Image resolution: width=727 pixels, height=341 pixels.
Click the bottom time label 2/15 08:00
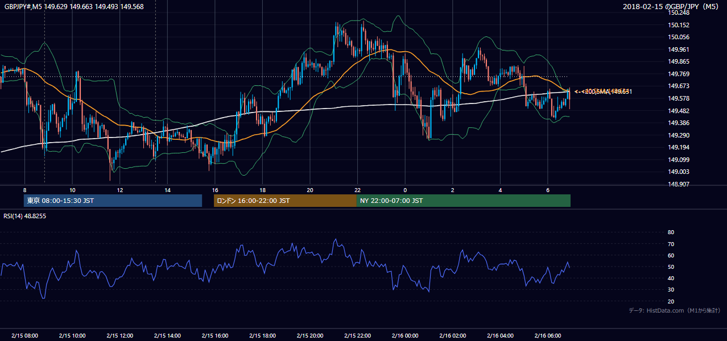tap(24, 336)
